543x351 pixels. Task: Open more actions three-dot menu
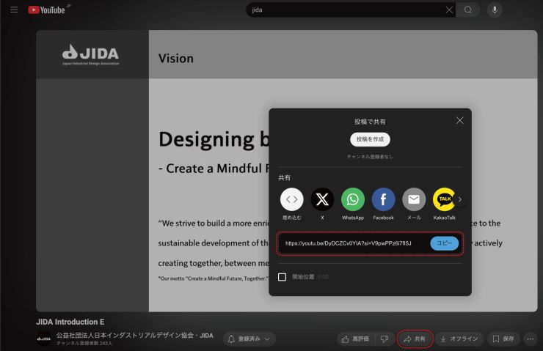(x=531, y=339)
